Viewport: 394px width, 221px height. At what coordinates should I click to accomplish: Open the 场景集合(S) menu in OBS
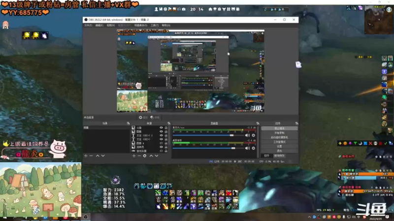[x=140, y=26]
